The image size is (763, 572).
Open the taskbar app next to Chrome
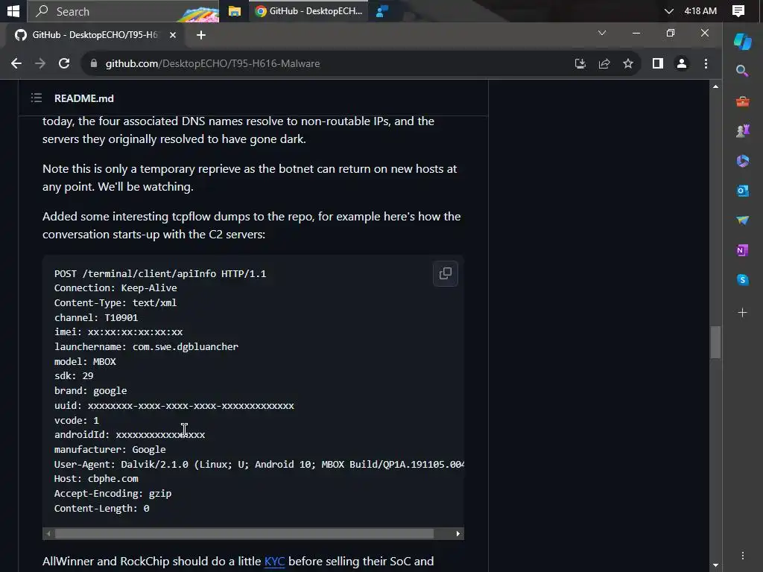[x=382, y=10]
